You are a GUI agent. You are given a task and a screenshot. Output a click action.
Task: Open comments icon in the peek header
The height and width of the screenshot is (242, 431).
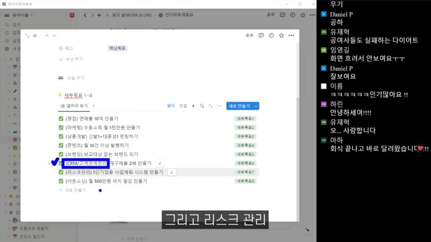pos(261,36)
